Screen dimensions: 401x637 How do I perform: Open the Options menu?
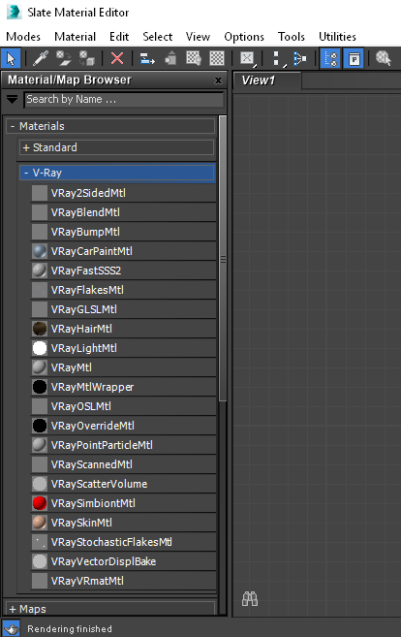tap(244, 37)
